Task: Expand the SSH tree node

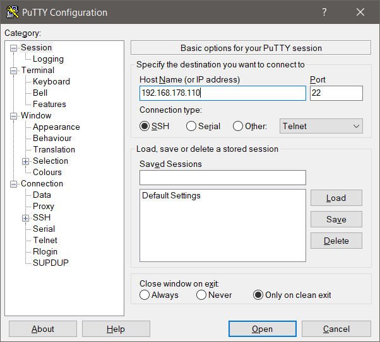Action: 26,218
